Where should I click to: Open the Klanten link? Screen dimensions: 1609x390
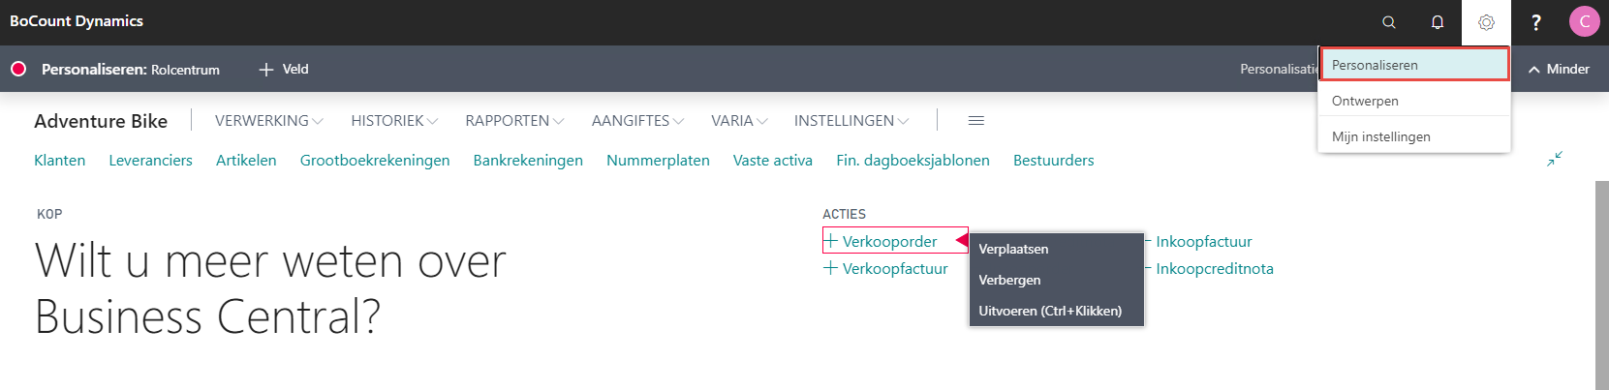(x=59, y=161)
